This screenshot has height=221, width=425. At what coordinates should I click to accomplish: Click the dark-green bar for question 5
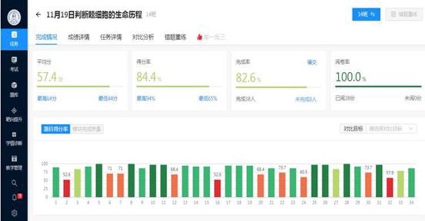click(x=99, y=180)
